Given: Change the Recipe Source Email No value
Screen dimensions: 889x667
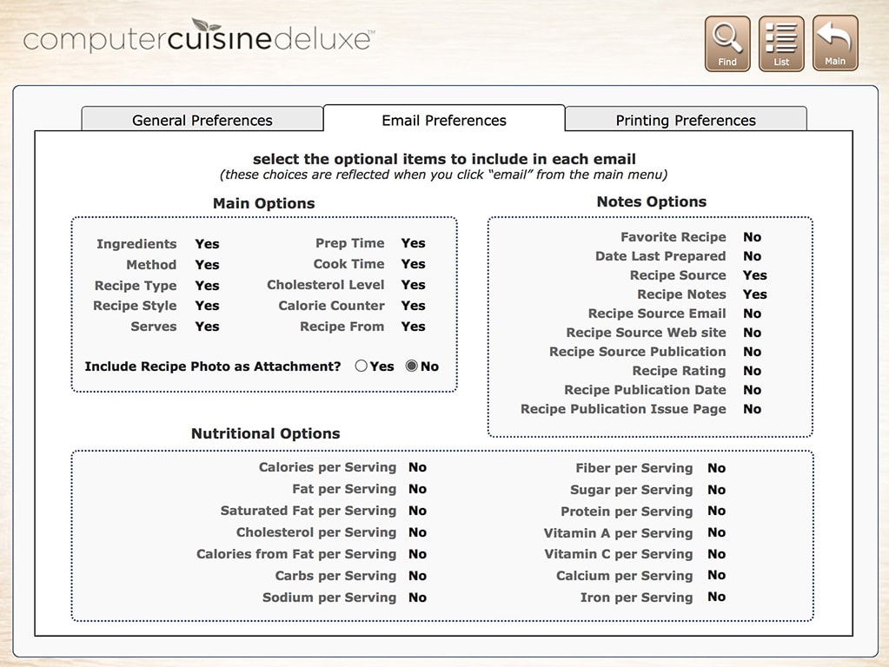Looking at the screenshot, I should coord(752,314).
